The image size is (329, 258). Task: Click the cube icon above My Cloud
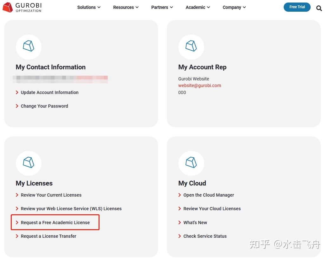[191, 162]
